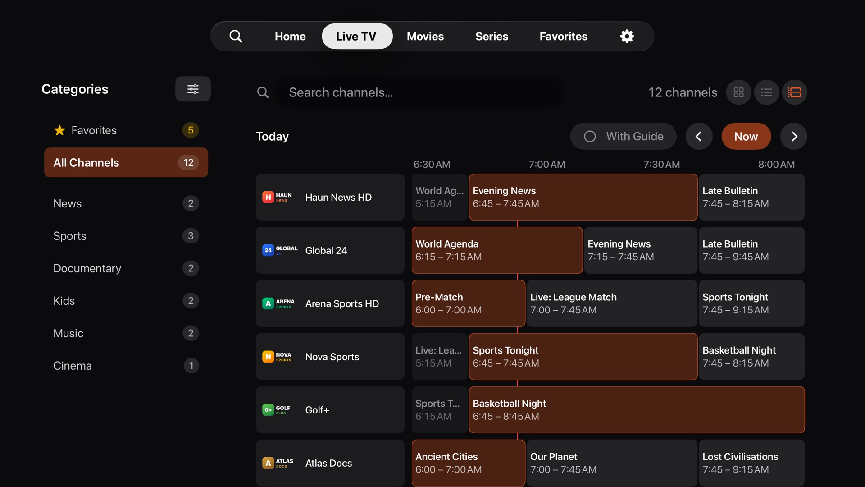Image resolution: width=865 pixels, height=487 pixels.
Task: Jump to Now in the guide
Action: click(x=746, y=136)
